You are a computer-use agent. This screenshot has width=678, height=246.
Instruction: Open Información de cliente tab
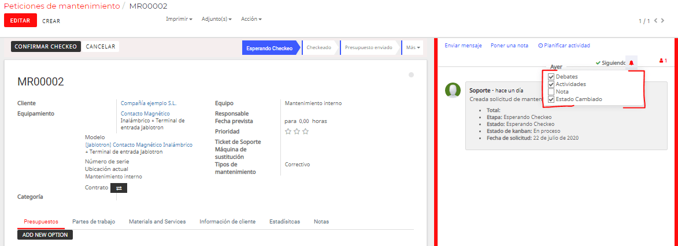227,221
